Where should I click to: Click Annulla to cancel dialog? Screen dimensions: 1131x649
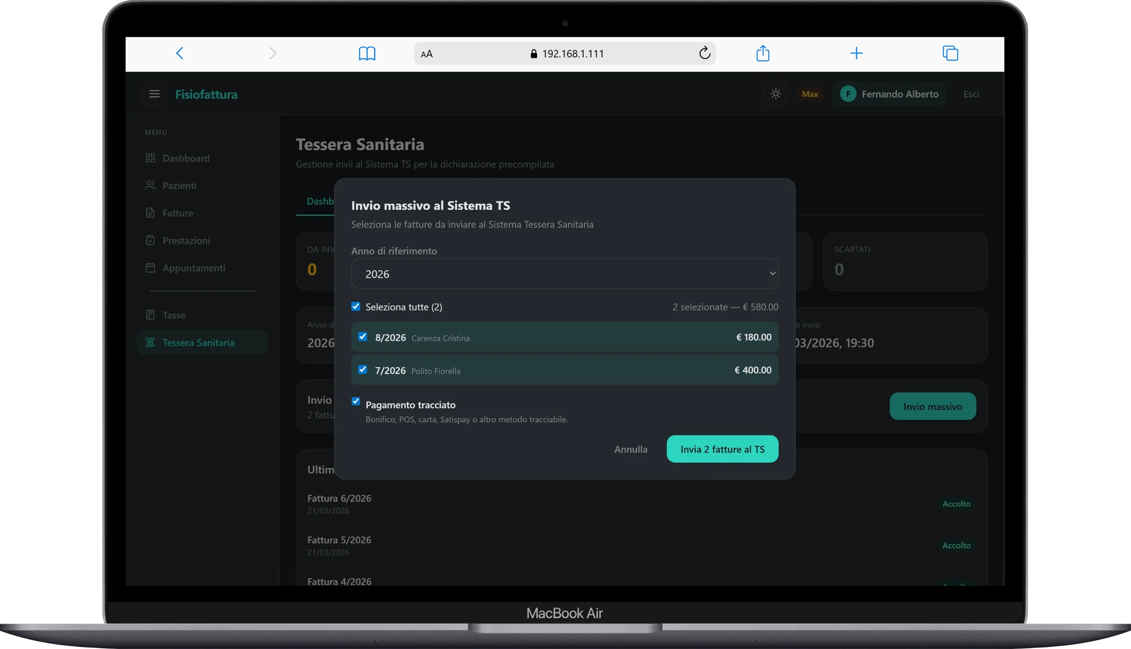click(x=630, y=449)
